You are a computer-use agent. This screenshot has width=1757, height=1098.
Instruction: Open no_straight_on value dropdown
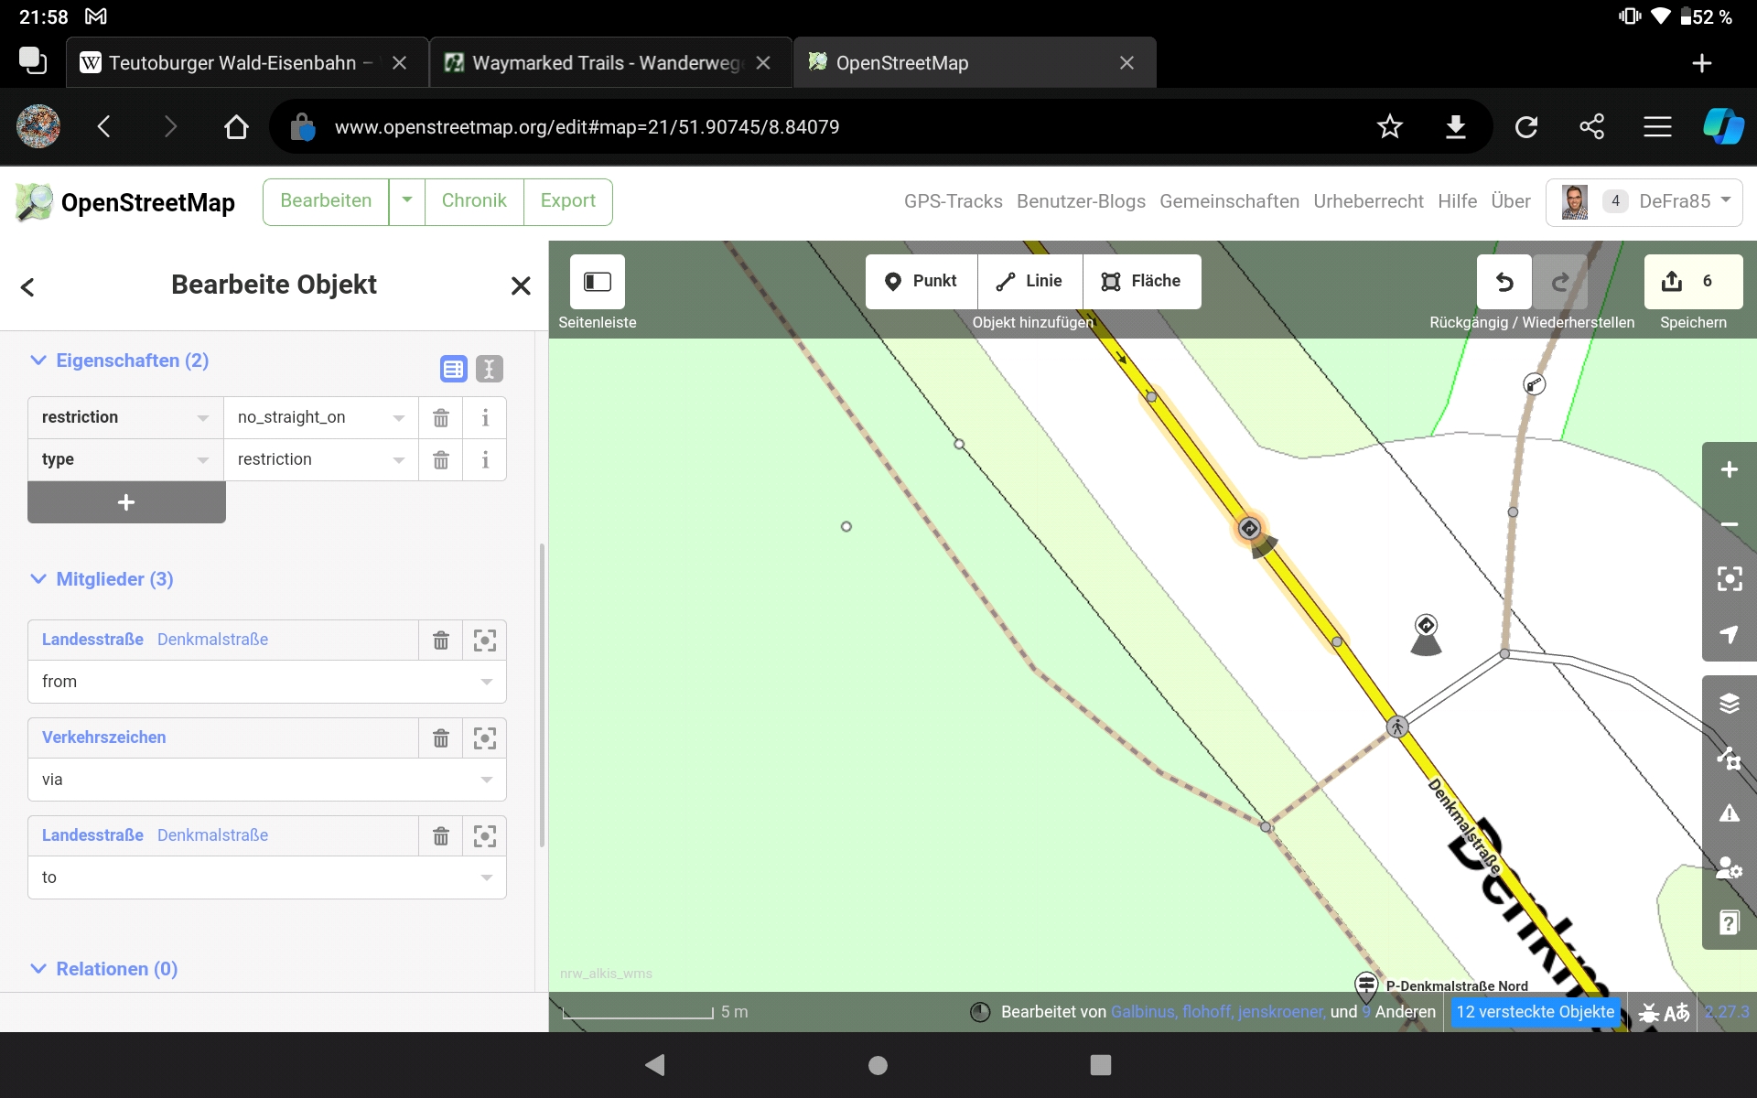tap(399, 418)
